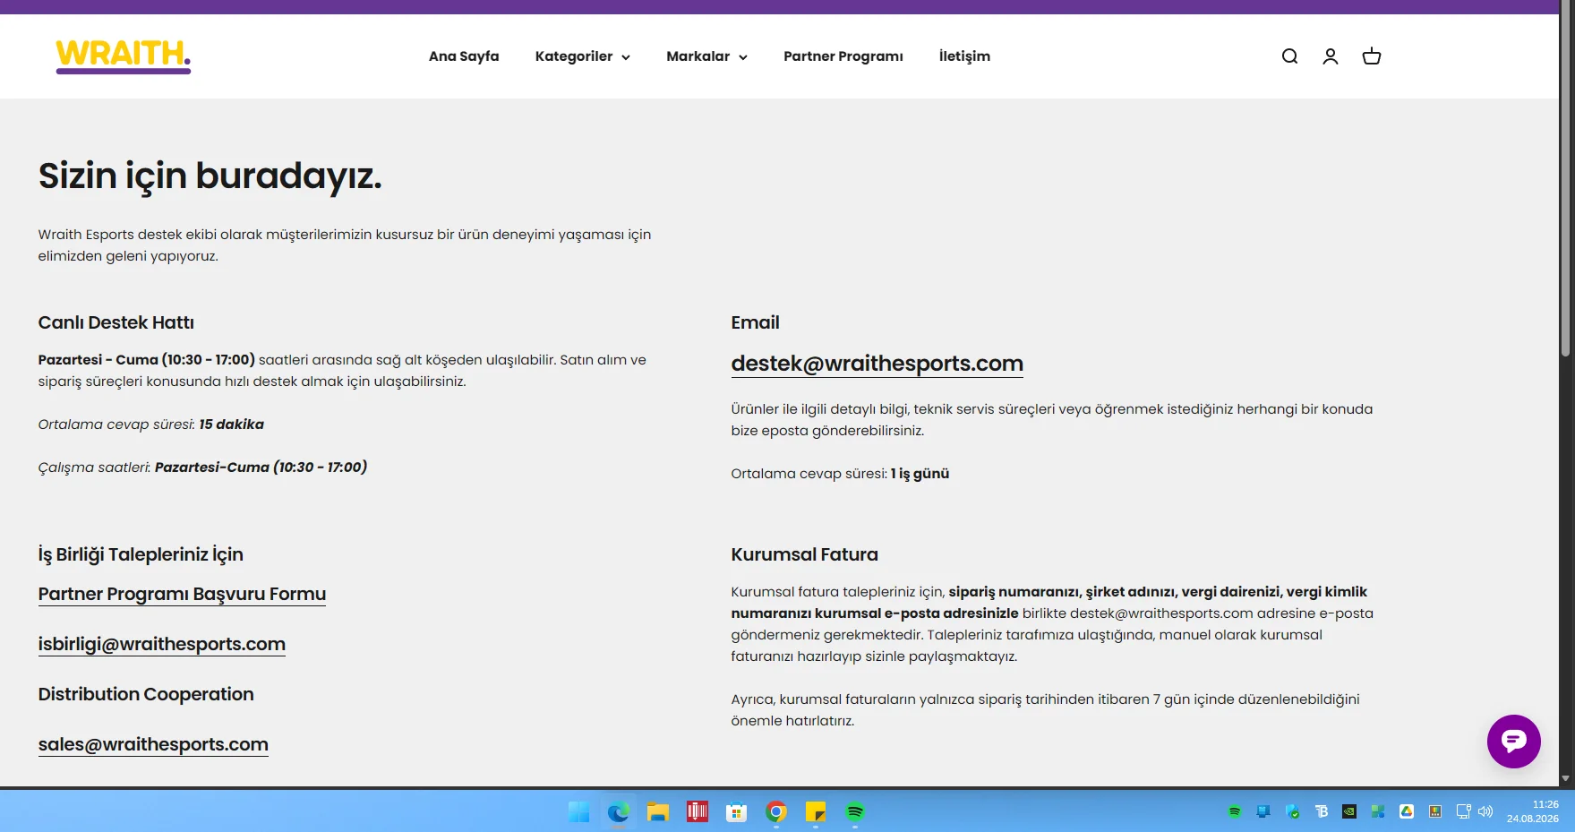Click sales@wraithesports.com email link
Image resolution: width=1575 pixels, height=832 pixels.
[x=153, y=744]
